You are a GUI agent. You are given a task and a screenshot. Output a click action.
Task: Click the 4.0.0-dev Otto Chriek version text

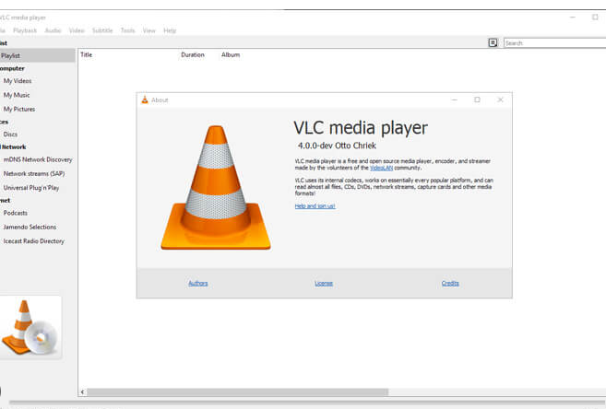[337, 146]
